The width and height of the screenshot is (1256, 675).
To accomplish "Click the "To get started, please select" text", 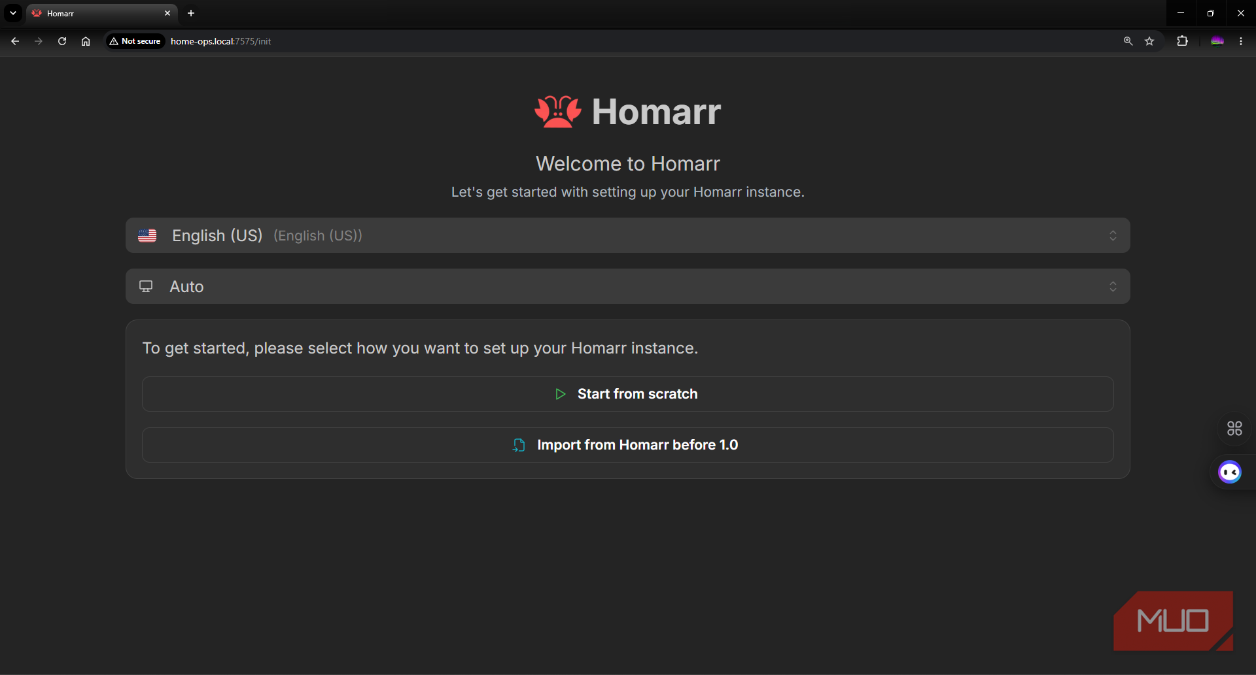I will click(x=420, y=348).
